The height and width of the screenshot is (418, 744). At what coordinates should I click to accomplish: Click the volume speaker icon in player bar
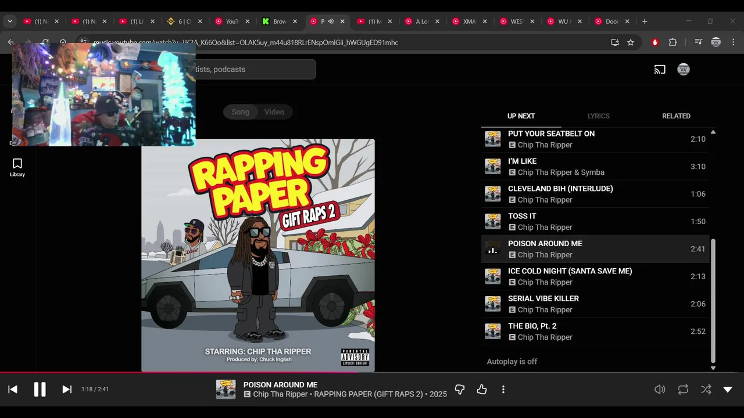click(x=660, y=390)
